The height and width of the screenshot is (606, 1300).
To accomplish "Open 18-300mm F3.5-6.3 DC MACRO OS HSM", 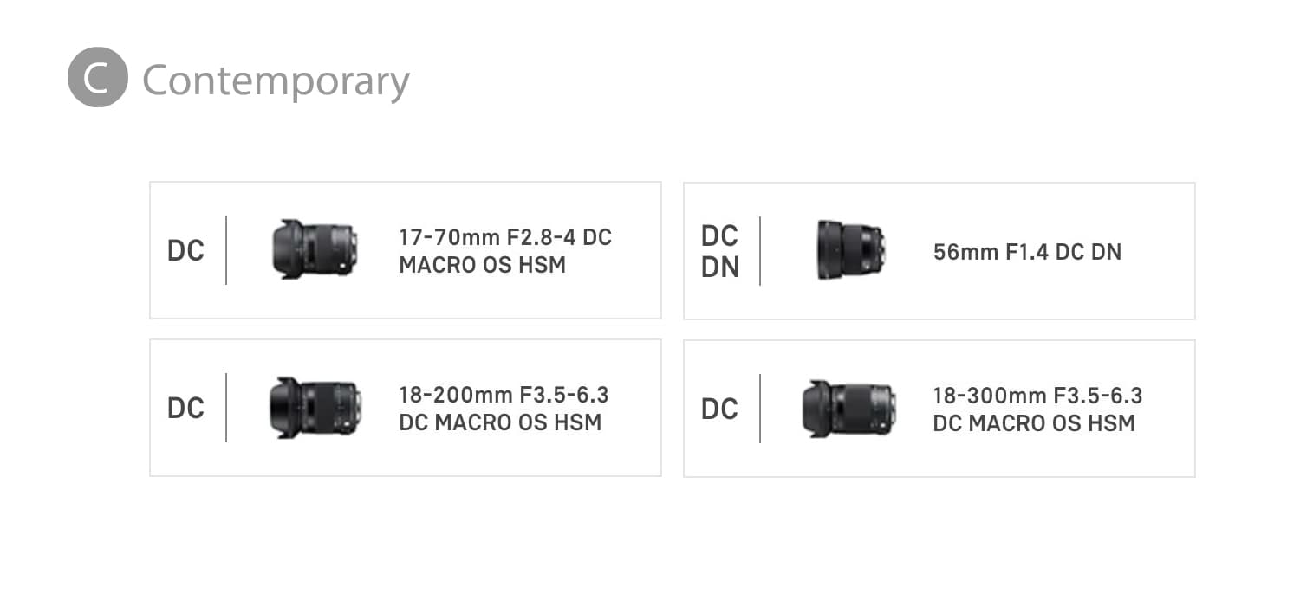I will (x=1037, y=409).
